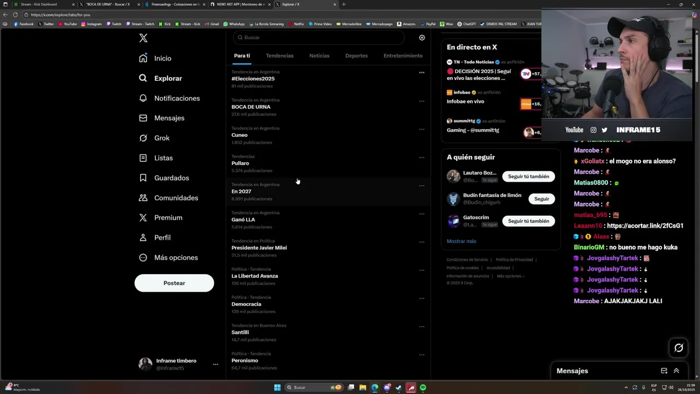Open the Santilli trending topic
The width and height of the screenshot is (700, 394).
pos(328,332)
